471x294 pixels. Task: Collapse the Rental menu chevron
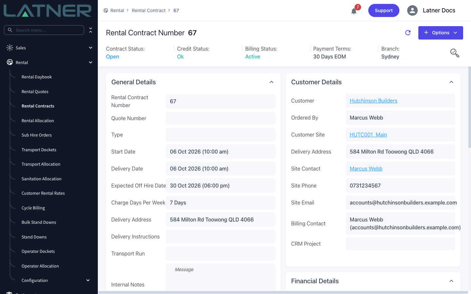tap(91, 62)
